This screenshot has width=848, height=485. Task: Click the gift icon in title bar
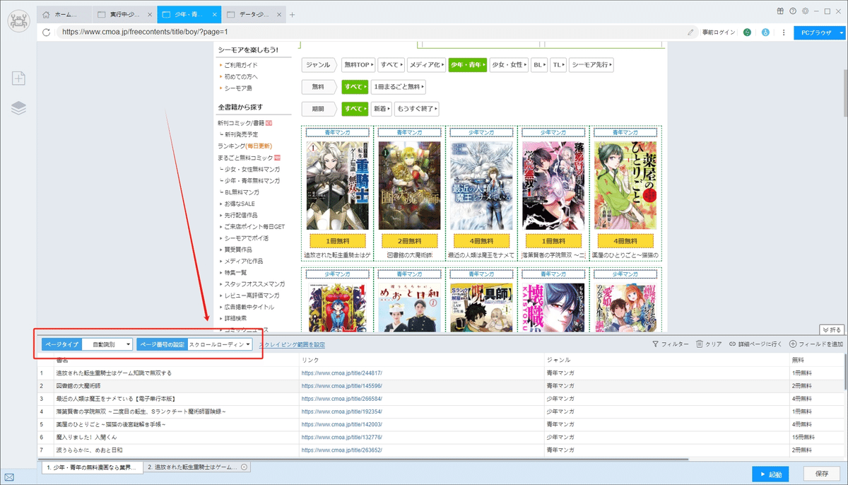[780, 11]
